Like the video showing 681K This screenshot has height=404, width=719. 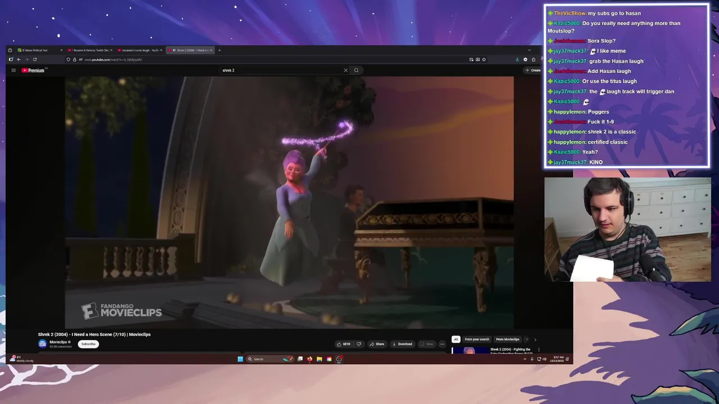[x=343, y=344]
